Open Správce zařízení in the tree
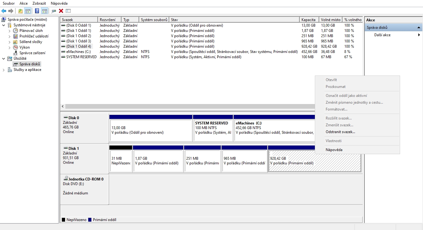 coord(32,53)
